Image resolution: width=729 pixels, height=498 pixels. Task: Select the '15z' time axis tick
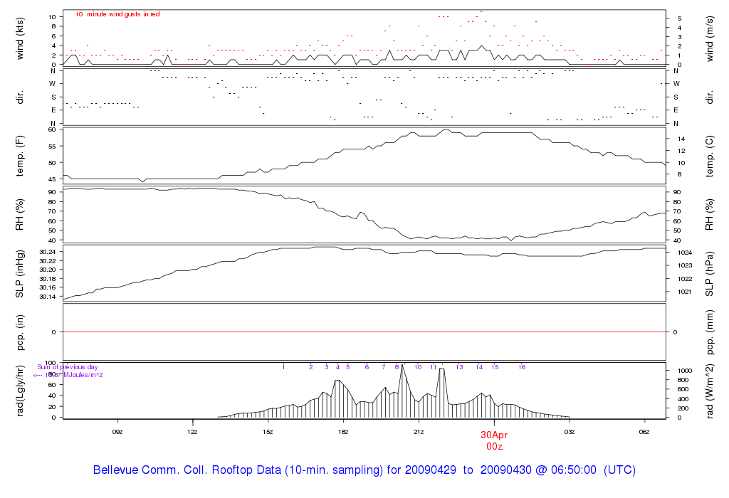(268, 432)
